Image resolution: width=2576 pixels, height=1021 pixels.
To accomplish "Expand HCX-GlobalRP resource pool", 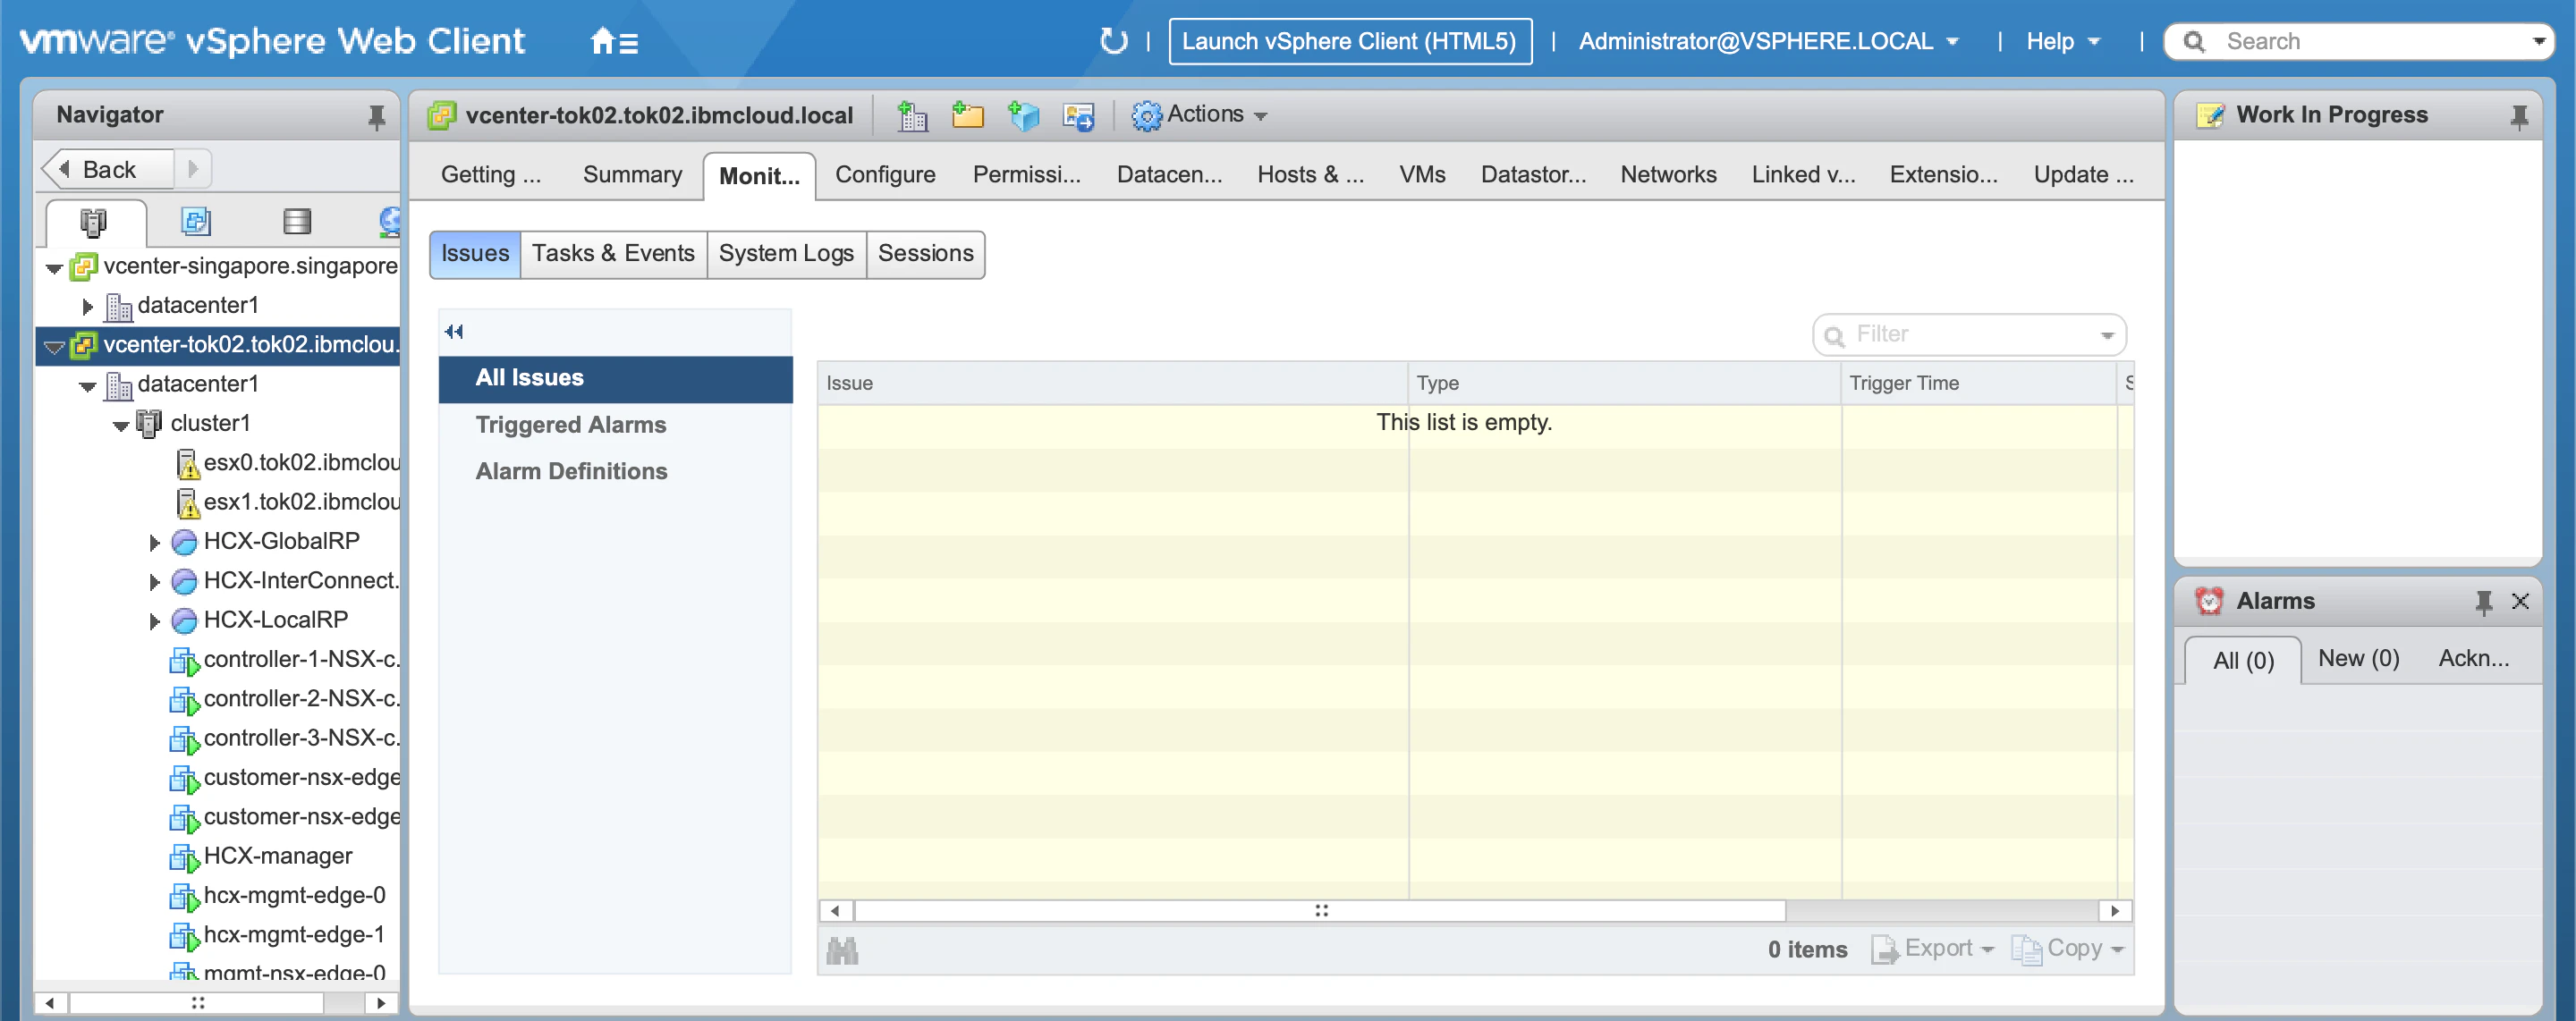I will point(154,542).
